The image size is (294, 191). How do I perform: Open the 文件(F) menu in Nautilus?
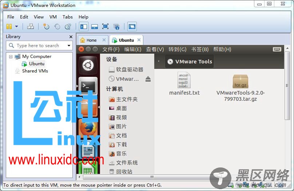(111, 49)
